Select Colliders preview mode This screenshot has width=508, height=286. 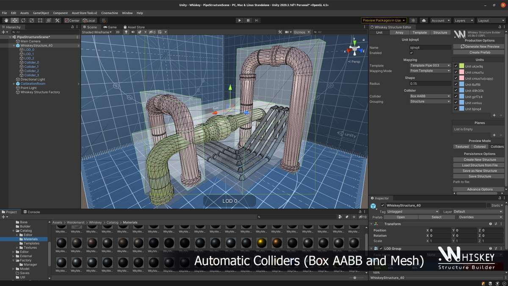click(497, 147)
